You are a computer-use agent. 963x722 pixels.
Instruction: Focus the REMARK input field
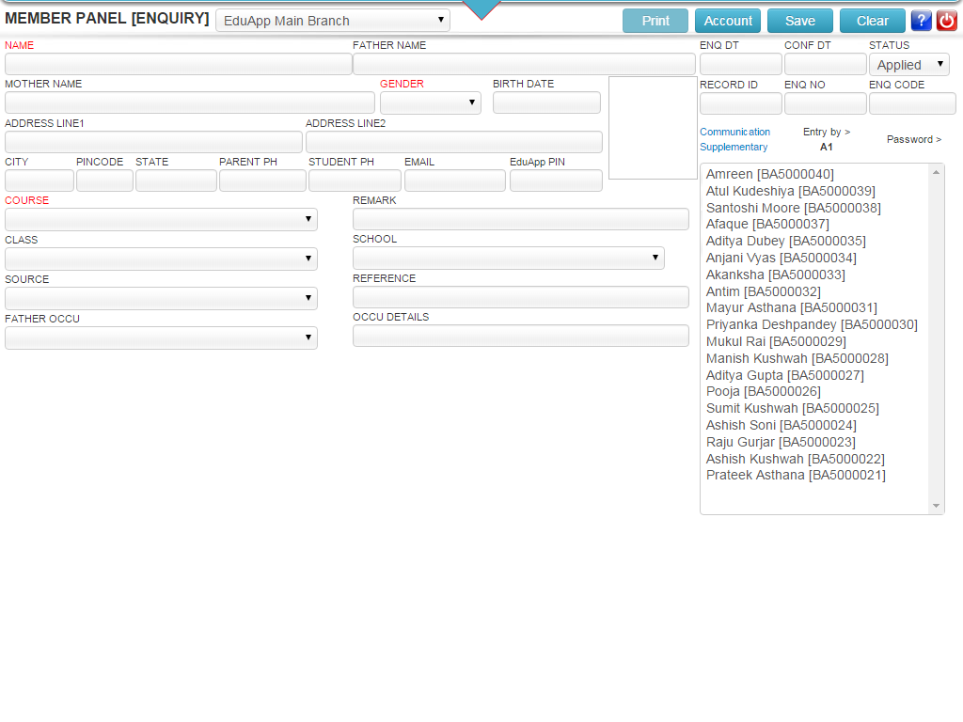[521, 219]
